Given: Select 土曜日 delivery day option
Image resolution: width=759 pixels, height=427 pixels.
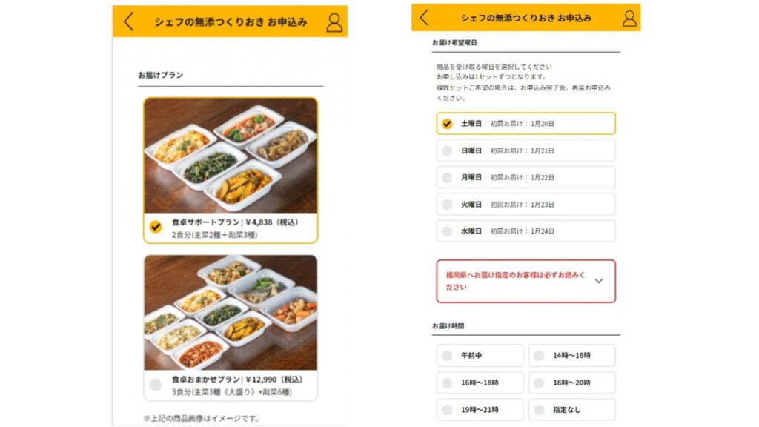Looking at the screenshot, I should (526, 124).
